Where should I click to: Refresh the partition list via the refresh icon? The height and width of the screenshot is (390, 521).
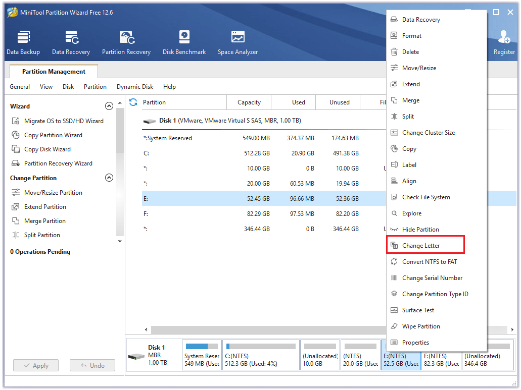[x=133, y=102]
